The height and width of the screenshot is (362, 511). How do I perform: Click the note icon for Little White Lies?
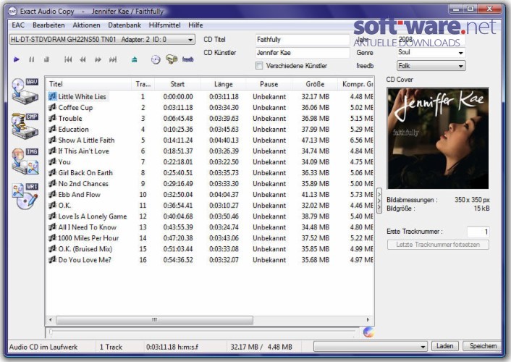(52, 96)
